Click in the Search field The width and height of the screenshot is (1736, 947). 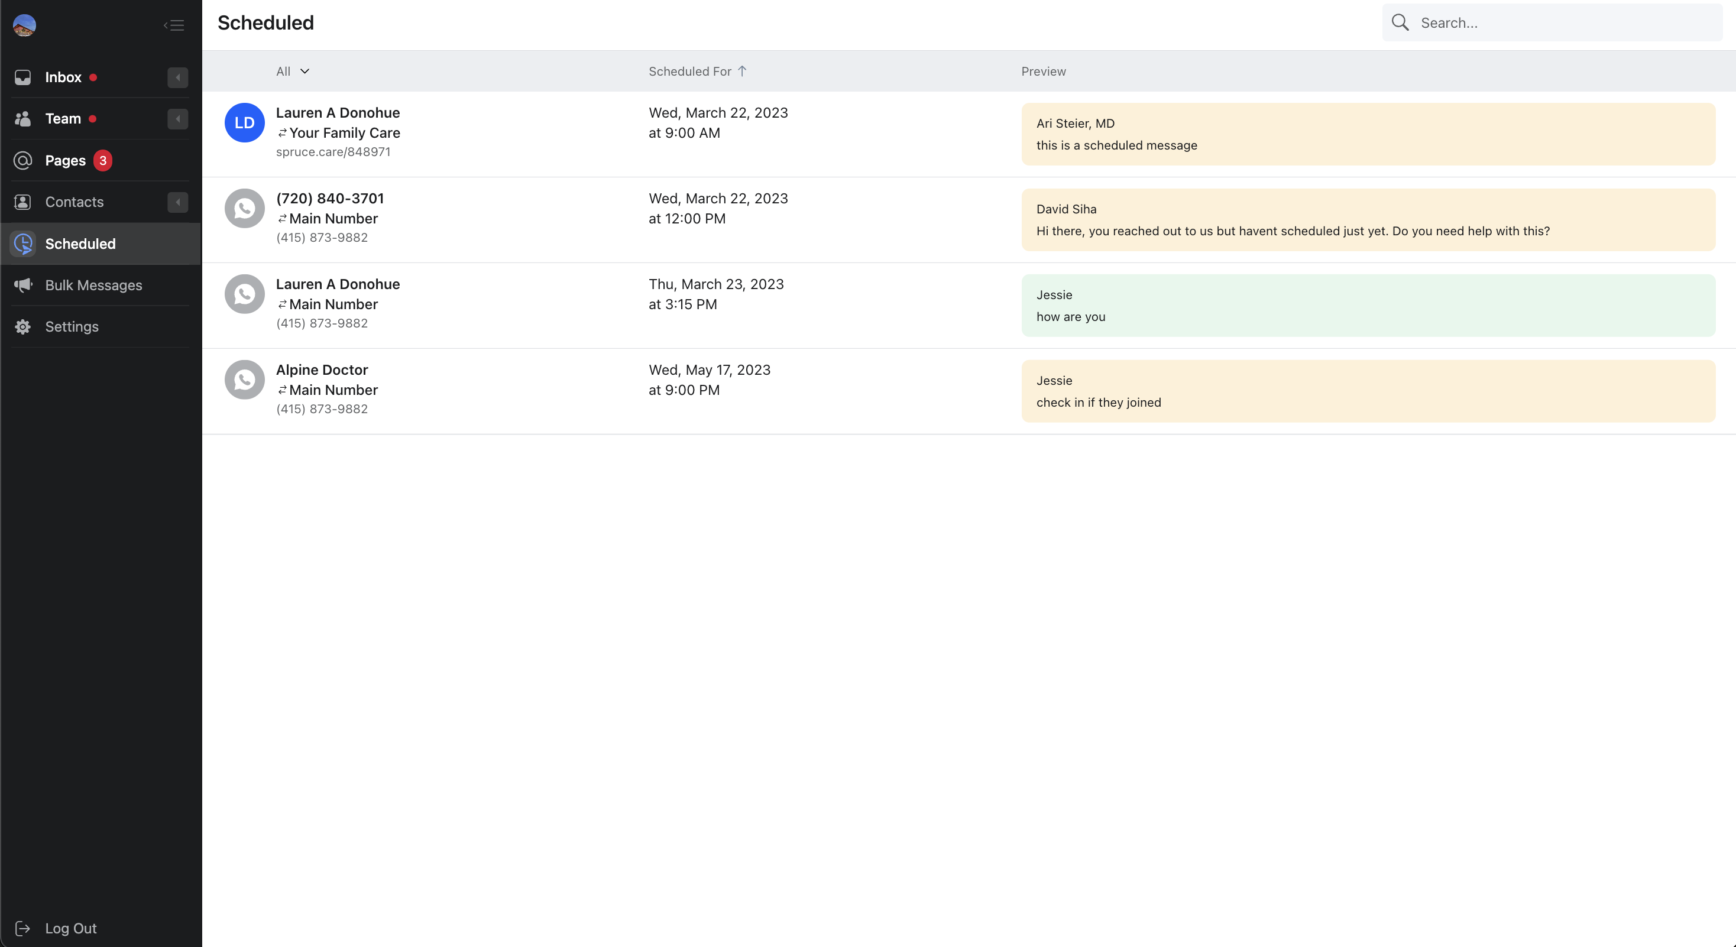[x=1553, y=22]
